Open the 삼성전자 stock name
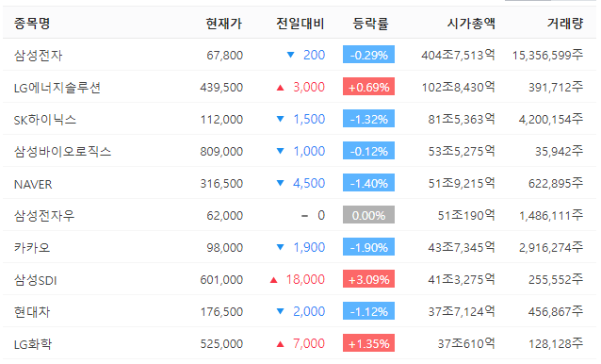 click(x=38, y=56)
